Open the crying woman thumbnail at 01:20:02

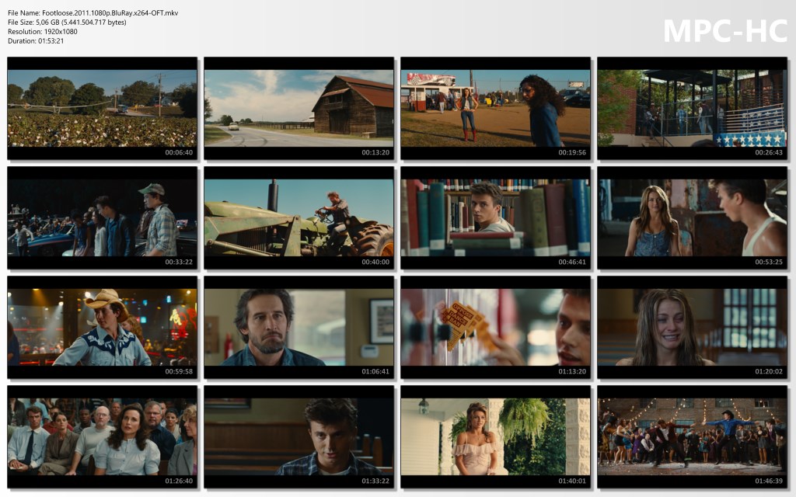[x=692, y=327]
